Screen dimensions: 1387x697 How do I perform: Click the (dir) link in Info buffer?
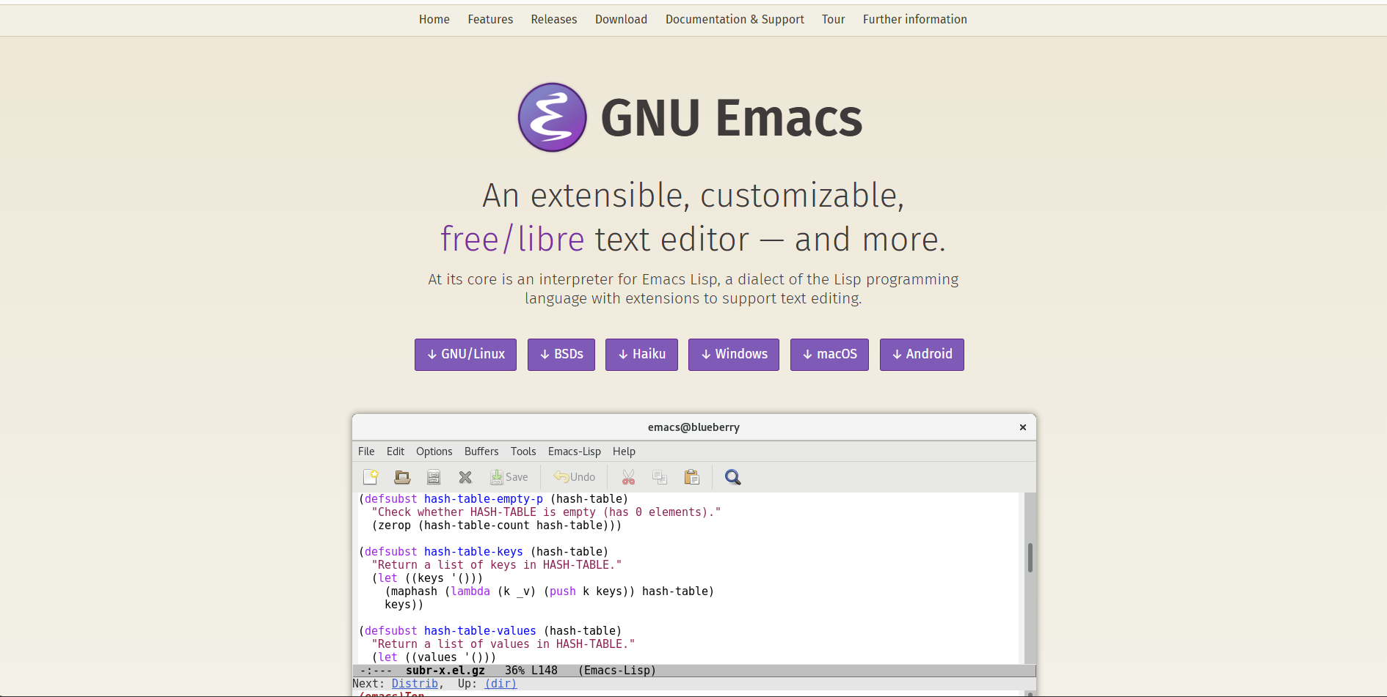click(500, 684)
